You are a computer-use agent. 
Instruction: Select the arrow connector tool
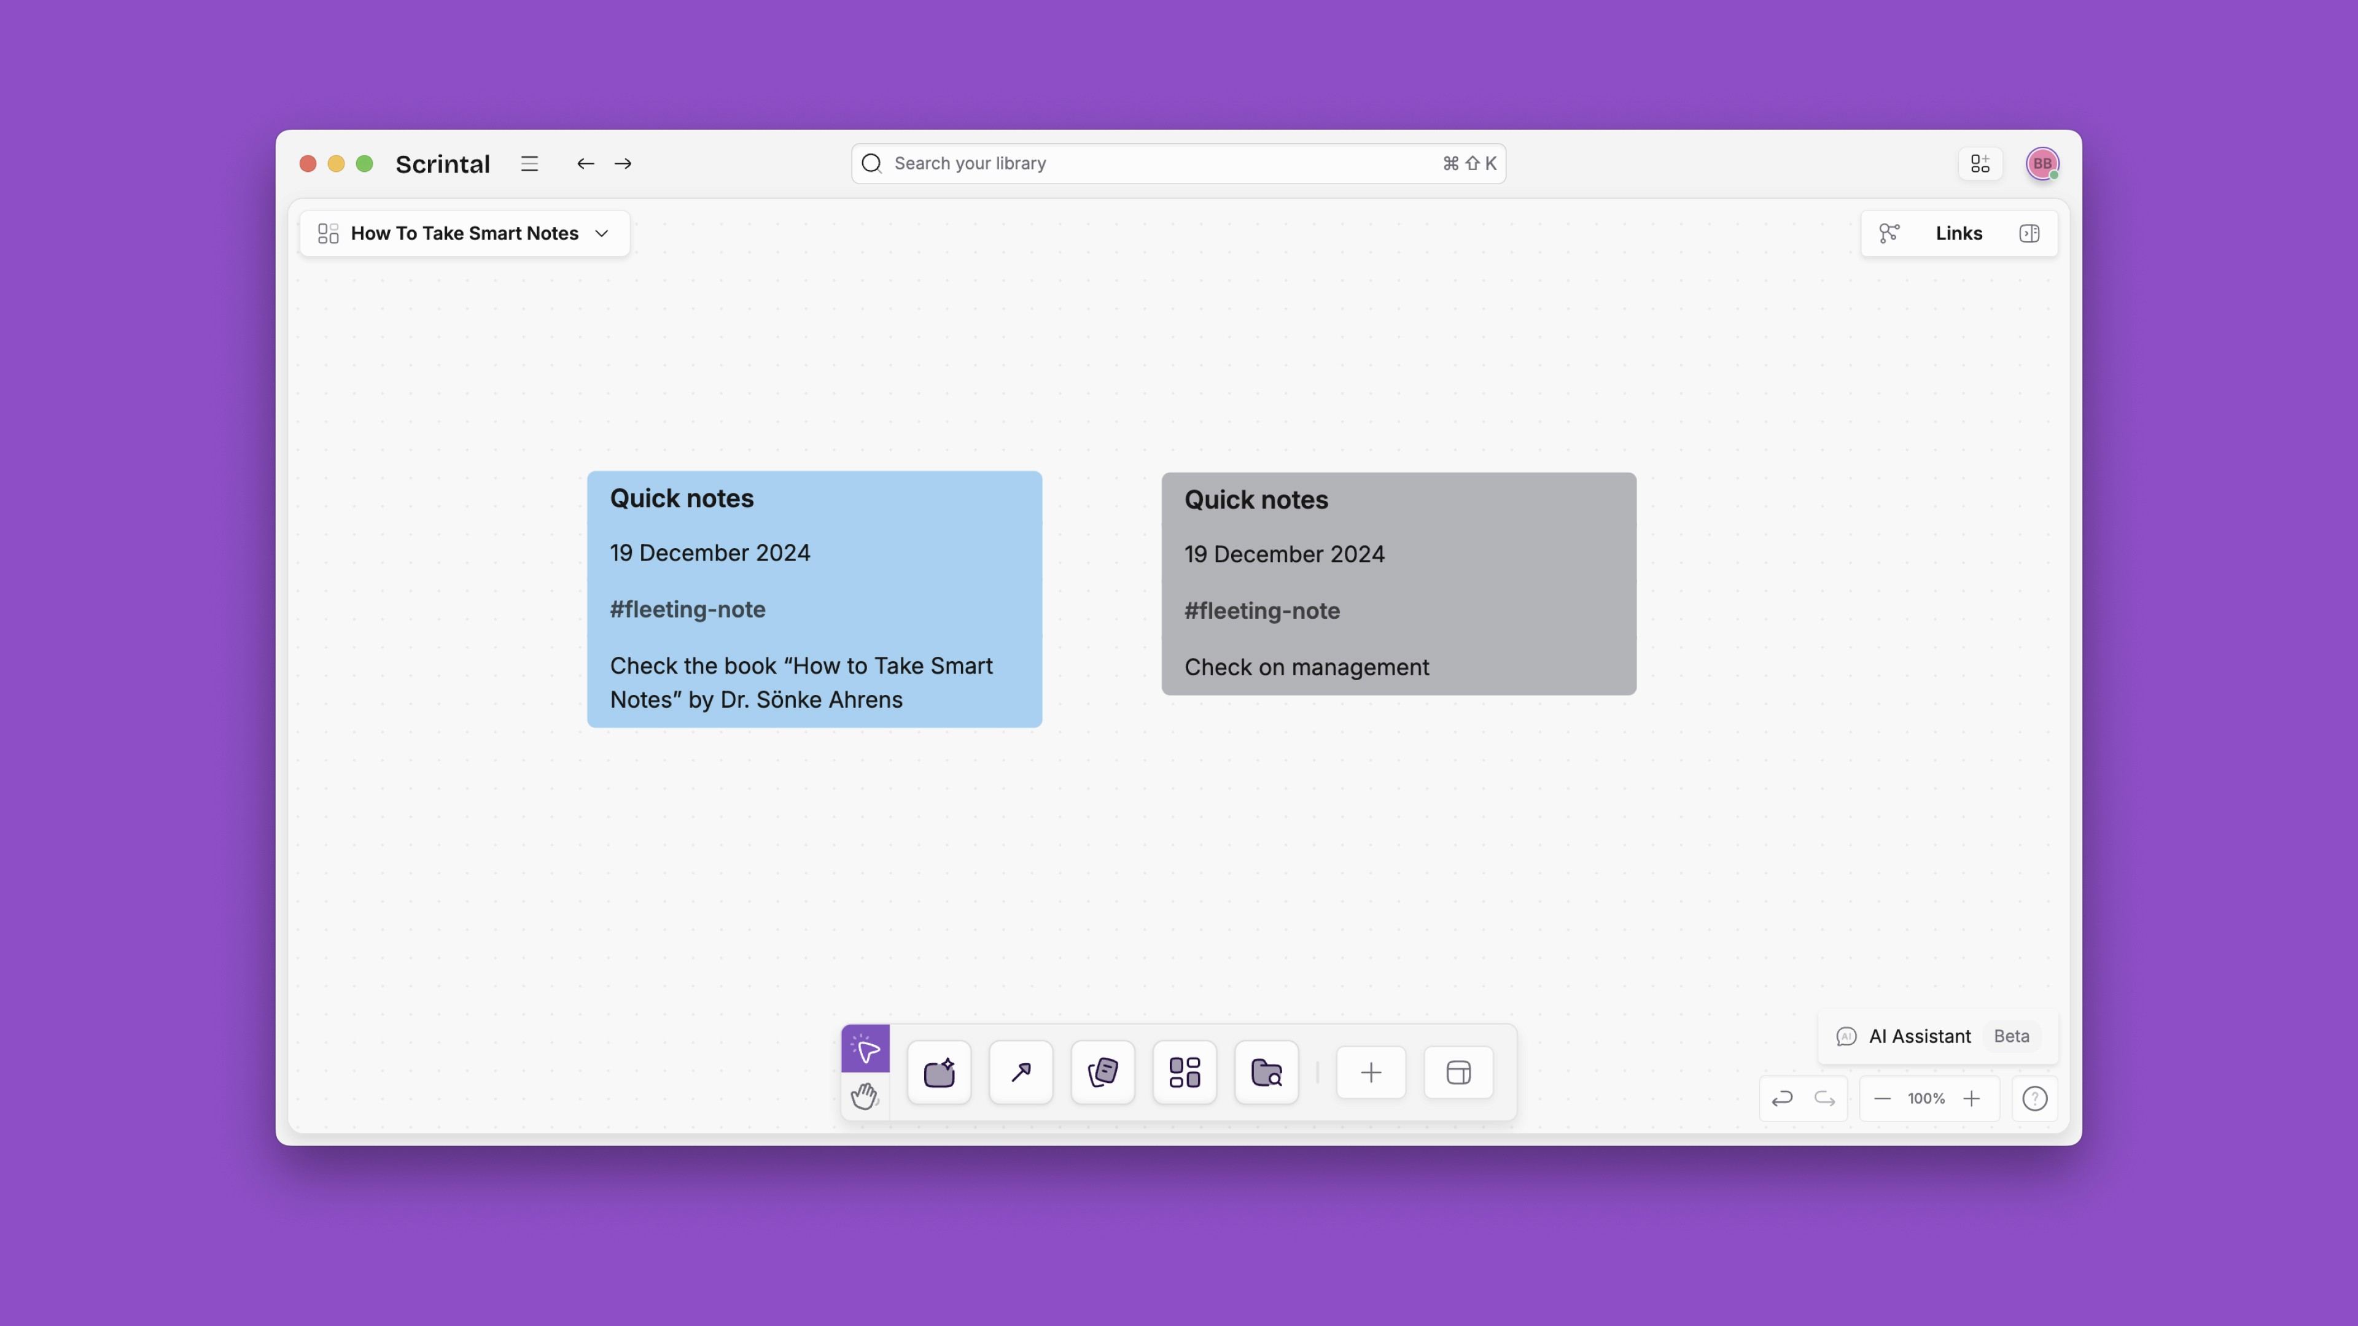(1021, 1072)
